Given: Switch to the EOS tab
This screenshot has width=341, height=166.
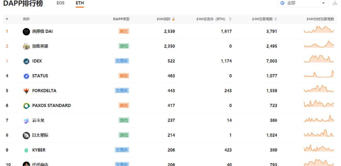Looking at the screenshot, I should point(60,3).
